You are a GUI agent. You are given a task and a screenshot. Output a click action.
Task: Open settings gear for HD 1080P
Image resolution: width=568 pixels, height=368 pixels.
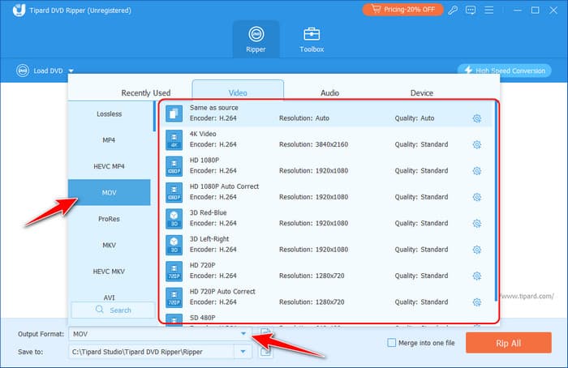click(477, 171)
